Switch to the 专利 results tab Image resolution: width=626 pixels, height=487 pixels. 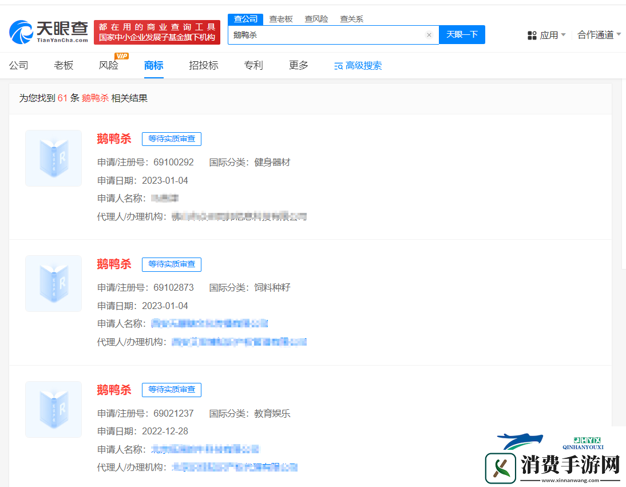click(253, 65)
